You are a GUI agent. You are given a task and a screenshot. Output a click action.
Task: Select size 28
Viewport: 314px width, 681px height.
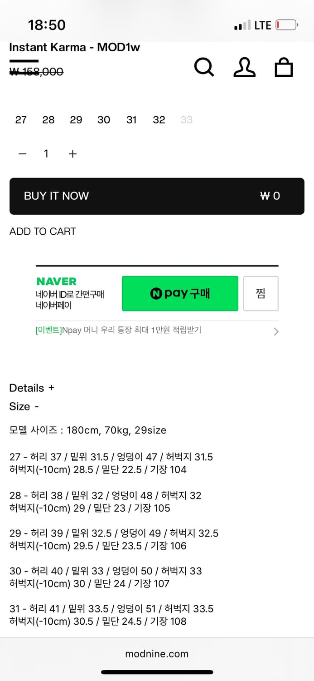[x=48, y=120]
